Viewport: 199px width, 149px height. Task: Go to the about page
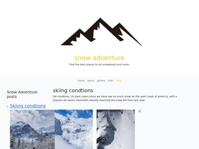pyautogui.click(x=91, y=81)
